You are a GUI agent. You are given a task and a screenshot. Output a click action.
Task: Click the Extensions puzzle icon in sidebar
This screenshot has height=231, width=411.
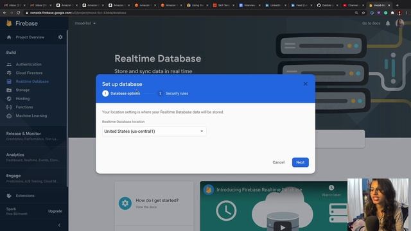click(x=9, y=196)
